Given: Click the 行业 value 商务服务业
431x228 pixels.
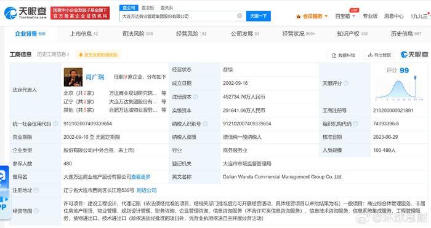Looking at the screenshot, I should (x=235, y=151).
